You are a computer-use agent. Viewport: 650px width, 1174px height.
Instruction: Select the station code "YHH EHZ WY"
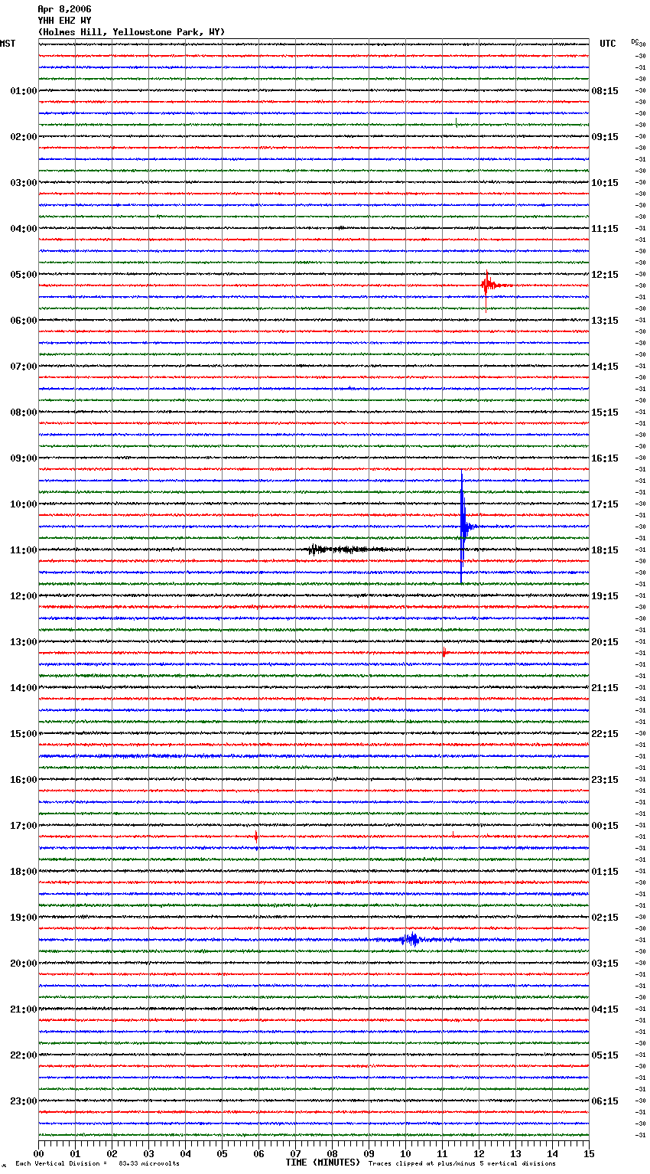tap(64, 21)
